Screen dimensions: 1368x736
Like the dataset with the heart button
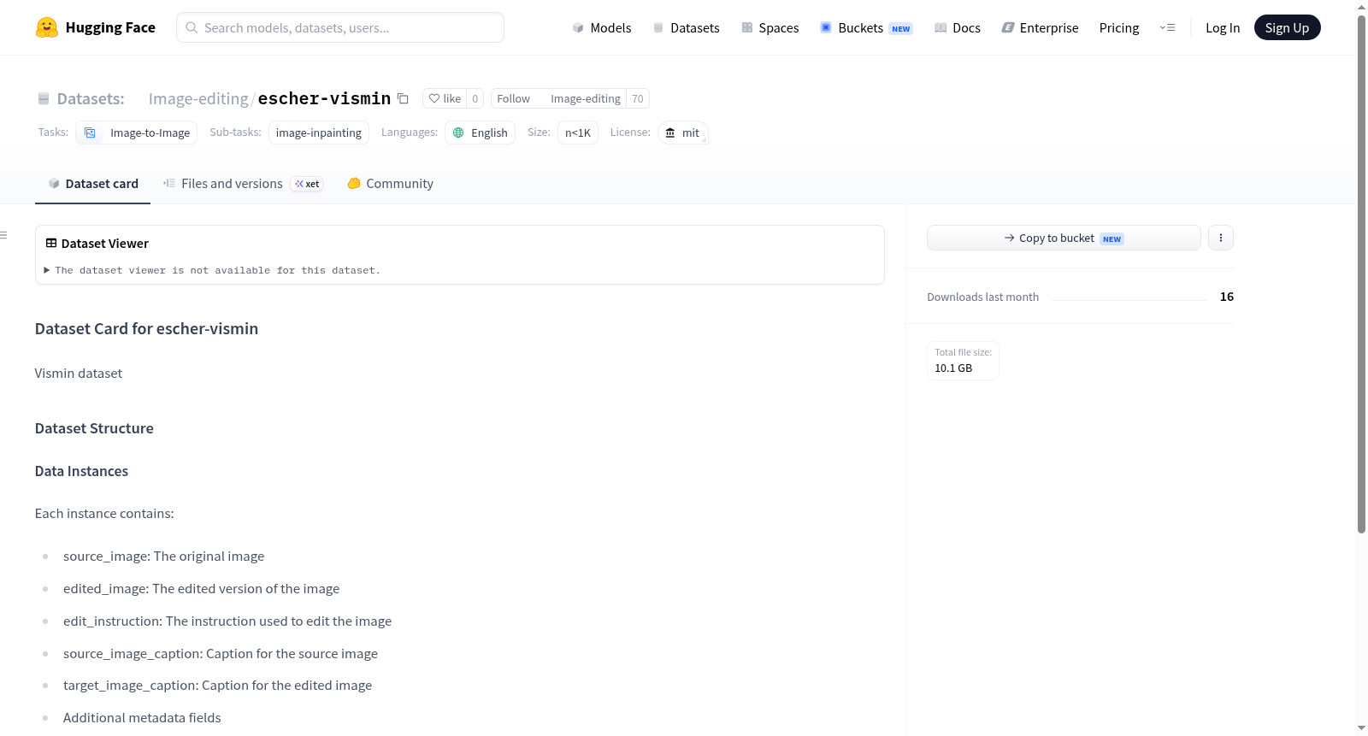click(x=445, y=98)
